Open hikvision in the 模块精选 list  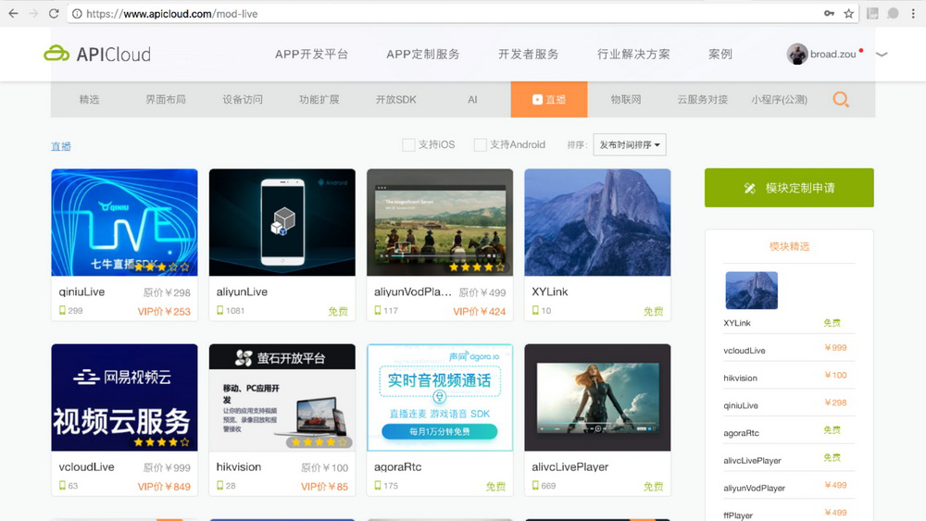click(x=740, y=378)
